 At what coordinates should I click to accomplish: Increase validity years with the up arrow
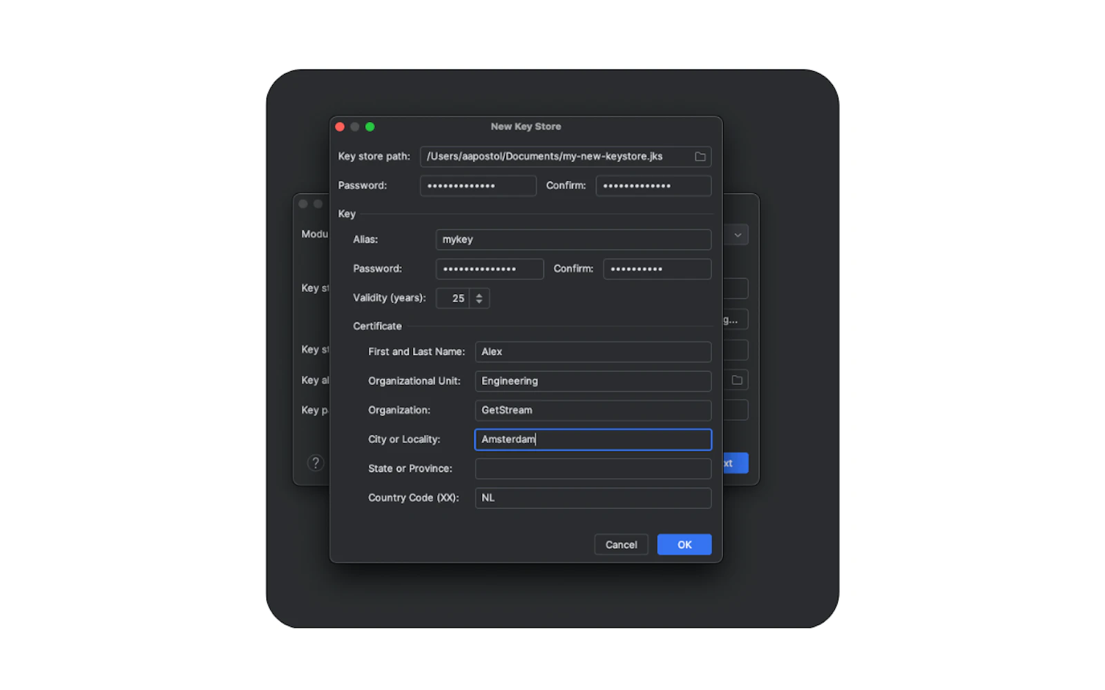[479, 295]
